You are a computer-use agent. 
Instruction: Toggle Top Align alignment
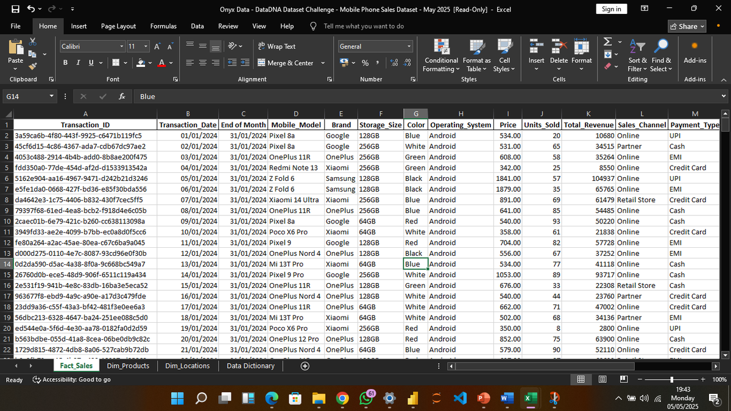point(191,46)
